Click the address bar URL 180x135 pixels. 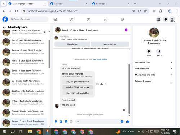(53, 11)
